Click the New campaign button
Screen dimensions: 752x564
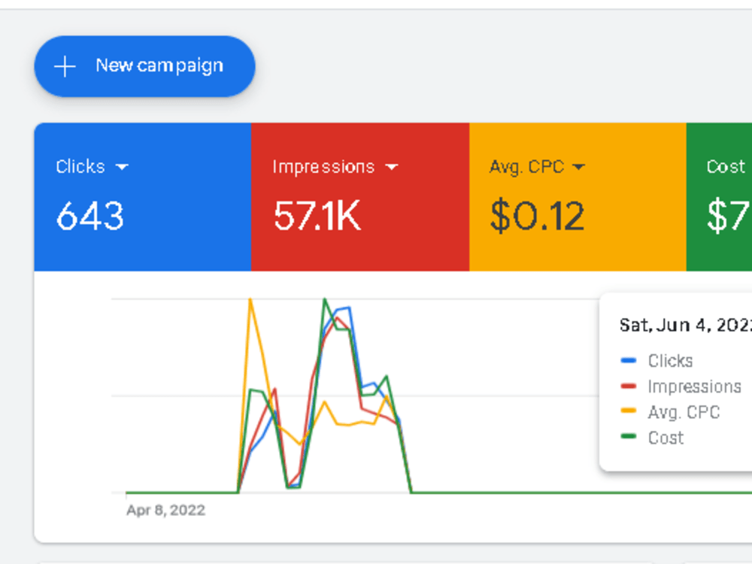click(144, 66)
